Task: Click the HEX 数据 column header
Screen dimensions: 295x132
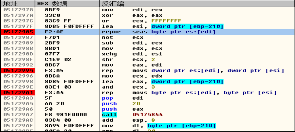Action: pyautogui.click(x=52, y=4)
